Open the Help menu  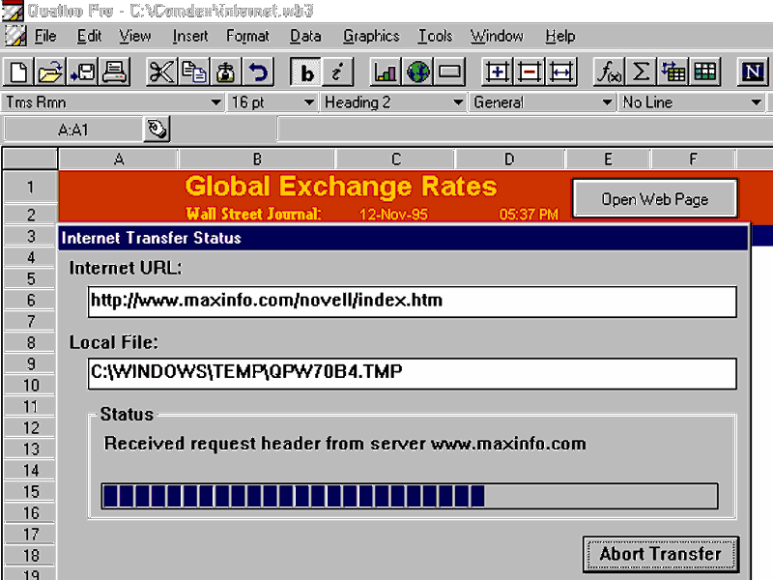560,36
